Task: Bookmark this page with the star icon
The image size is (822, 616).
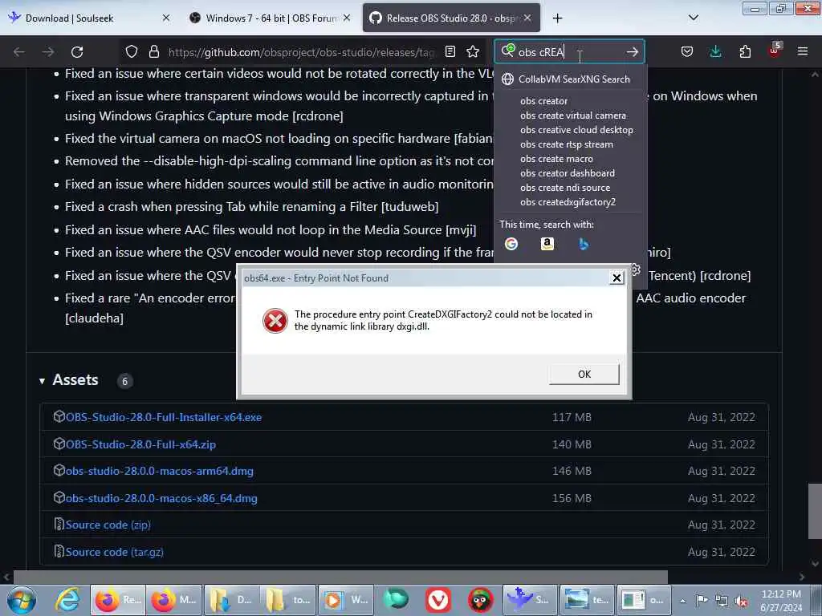Action: pos(473,51)
